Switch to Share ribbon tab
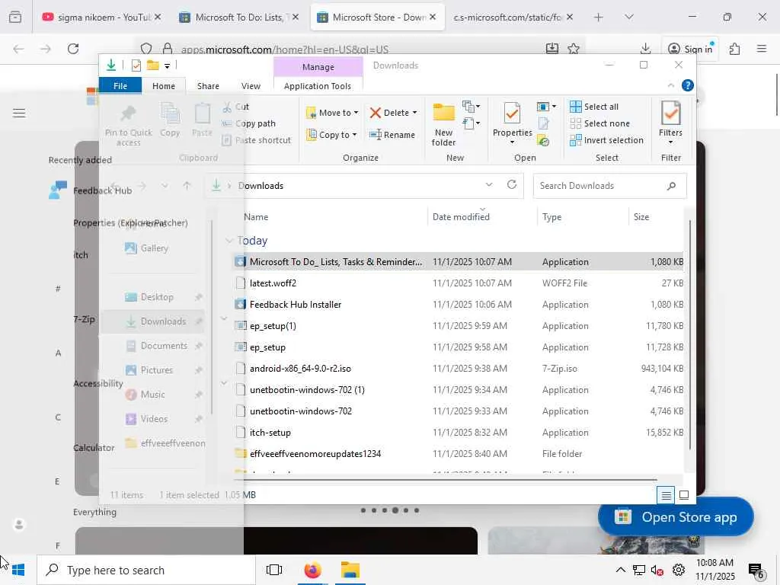Image resolution: width=780 pixels, height=585 pixels. point(208,85)
